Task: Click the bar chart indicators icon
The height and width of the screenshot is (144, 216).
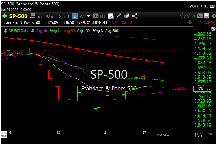Action: click(x=103, y=16)
